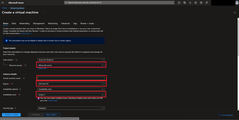The width and height of the screenshot is (239, 120).
Task: Click the Previous button
Action: coord(35,115)
